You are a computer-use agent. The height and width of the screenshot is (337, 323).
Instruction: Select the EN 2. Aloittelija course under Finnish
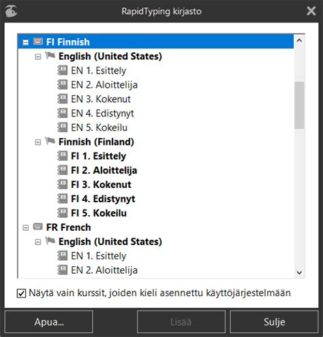point(104,85)
